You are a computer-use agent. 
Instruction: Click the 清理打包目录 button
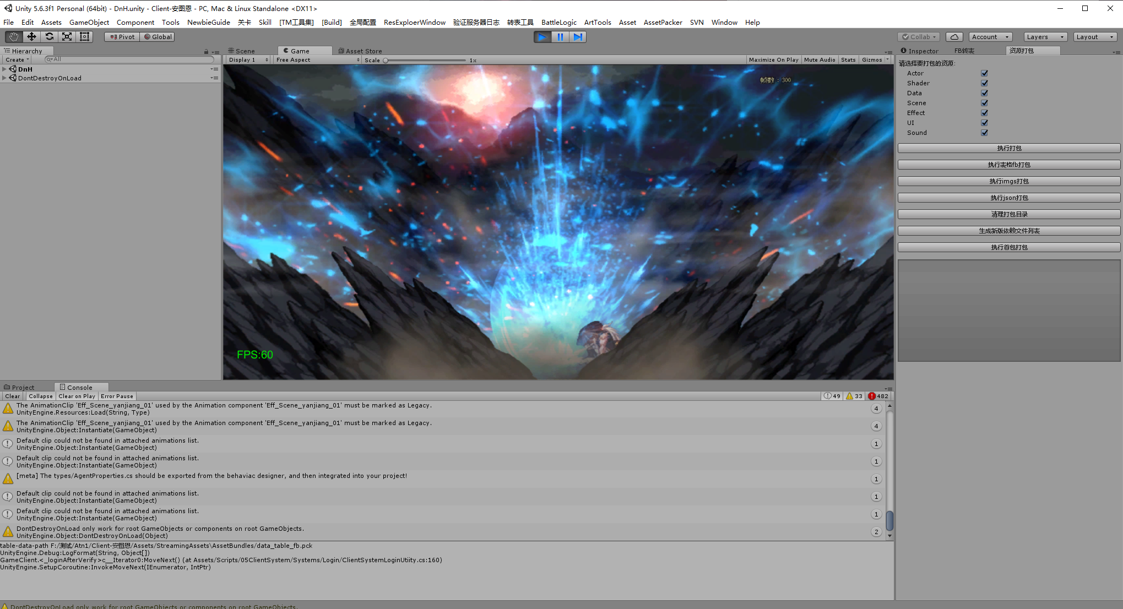click(x=1009, y=214)
